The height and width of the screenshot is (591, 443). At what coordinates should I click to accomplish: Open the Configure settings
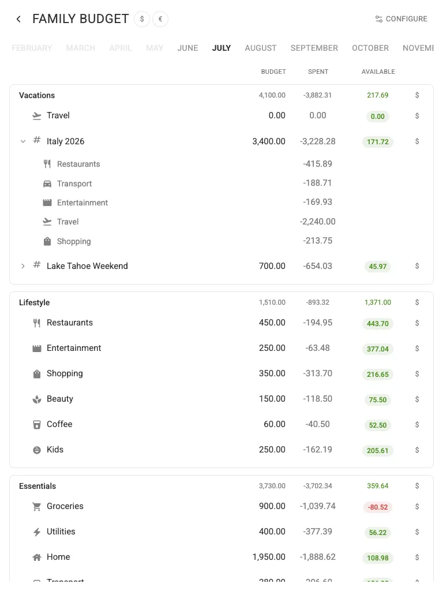(x=401, y=19)
